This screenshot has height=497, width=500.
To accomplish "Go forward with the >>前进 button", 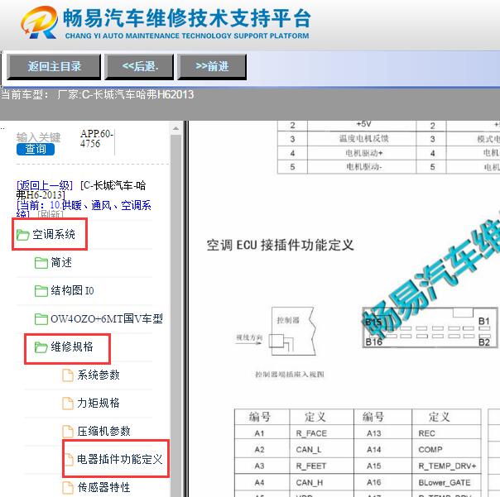I will pyautogui.click(x=212, y=67).
